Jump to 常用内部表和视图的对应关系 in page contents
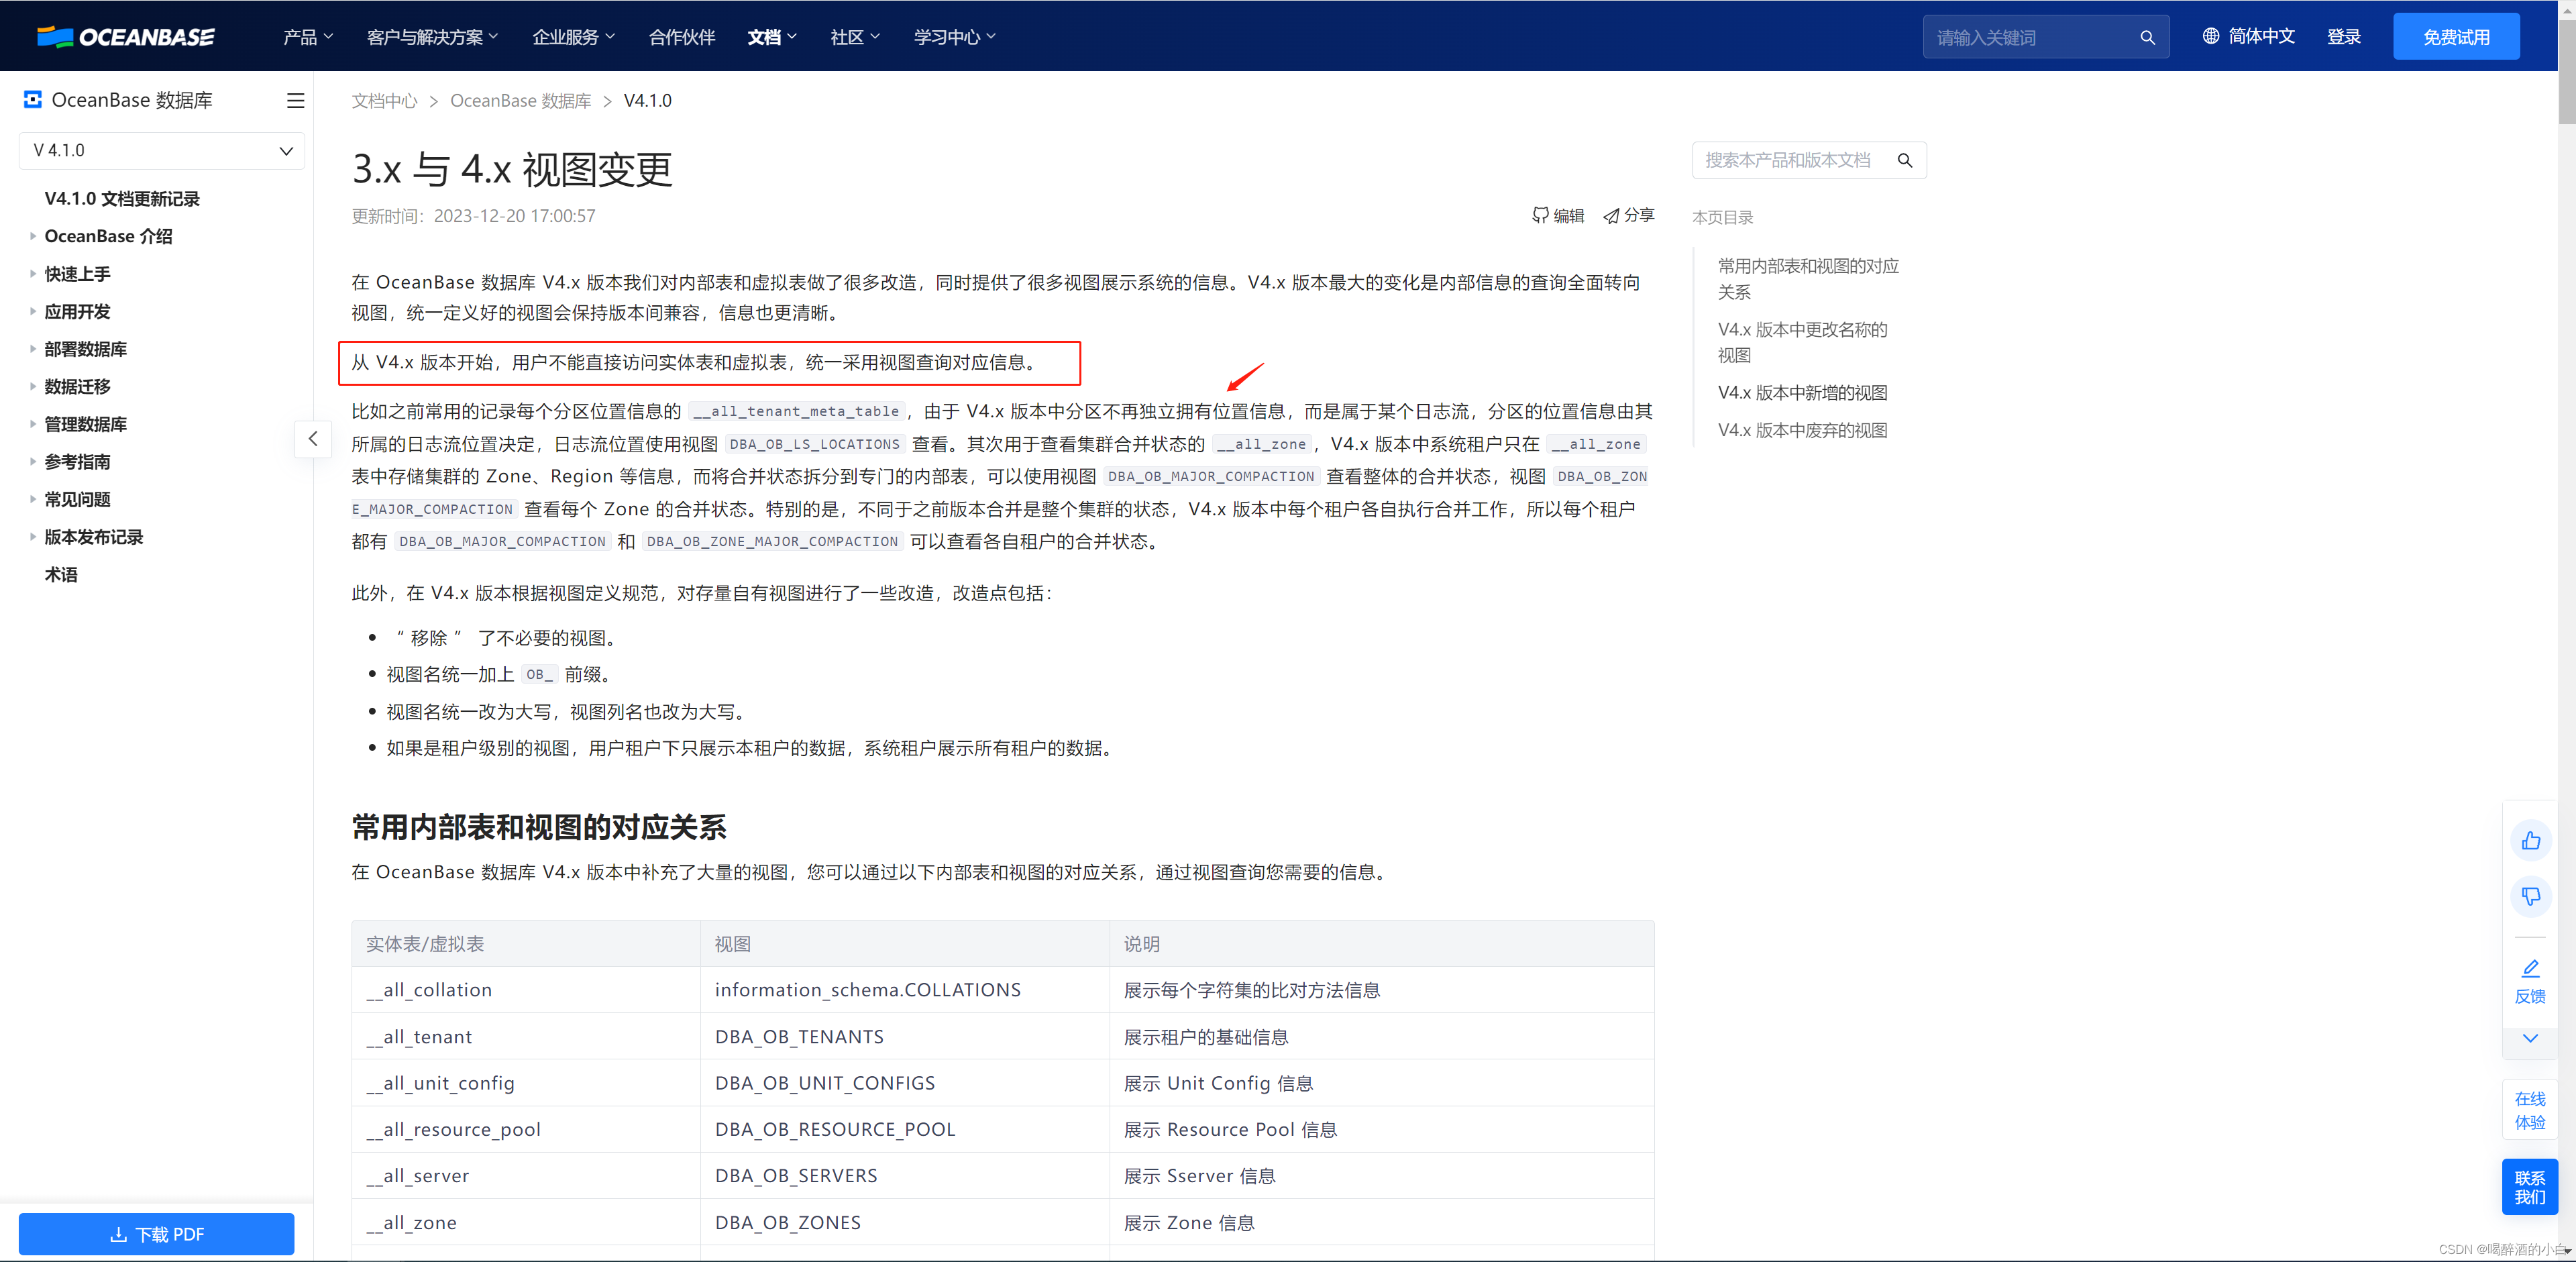Viewport: 2576px width, 1262px height. (x=1808, y=279)
